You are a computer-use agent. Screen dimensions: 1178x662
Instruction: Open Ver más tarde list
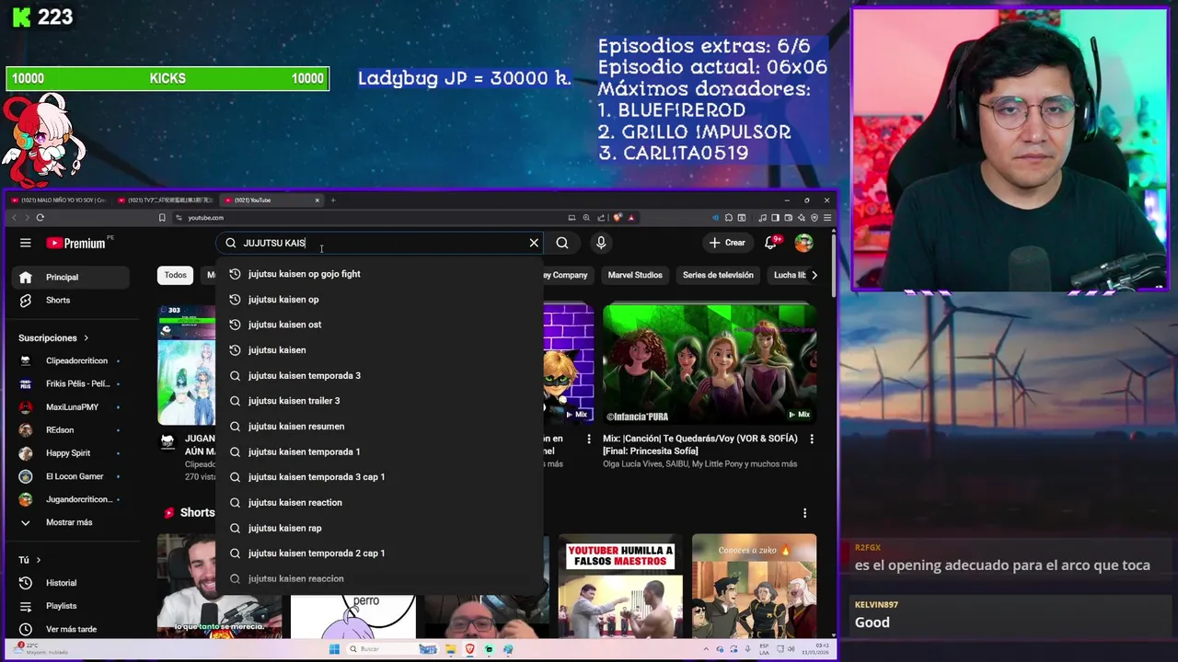71,629
